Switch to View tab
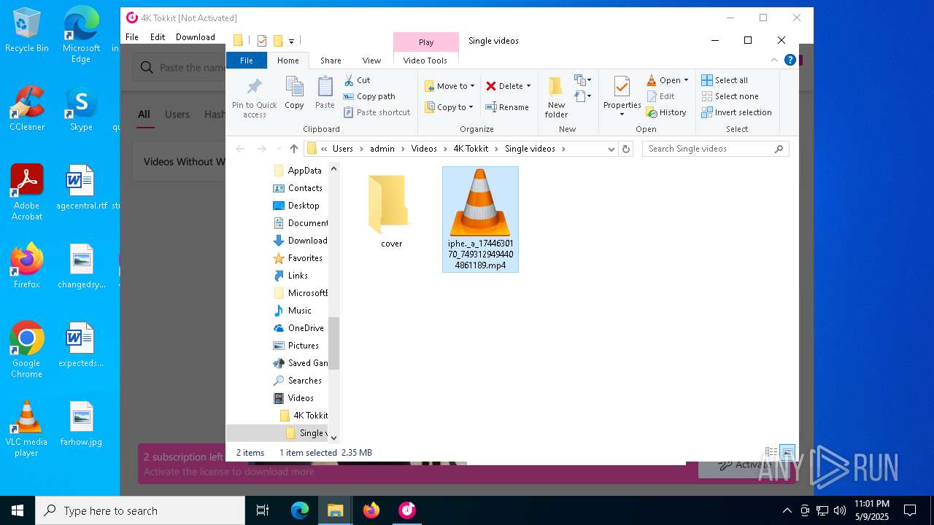The image size is (934, 525). (x=371, y=61)
